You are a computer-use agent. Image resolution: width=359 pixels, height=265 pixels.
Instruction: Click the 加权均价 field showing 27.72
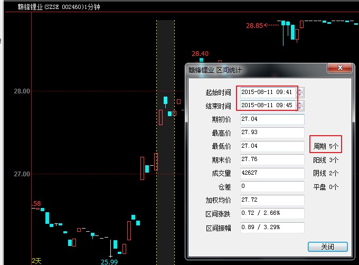(272, 200)
